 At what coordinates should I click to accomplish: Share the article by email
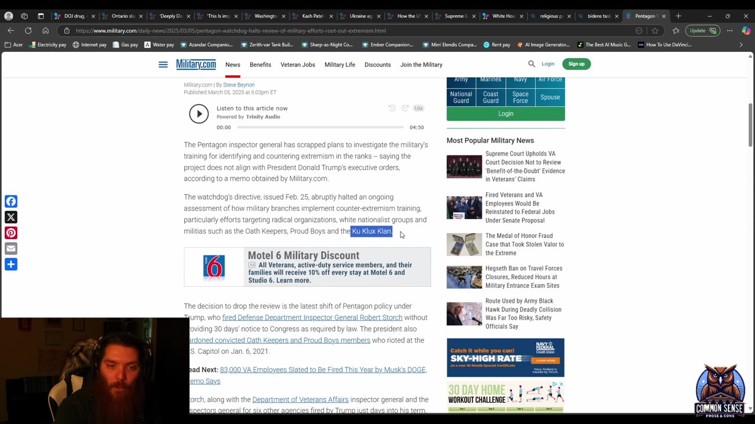[x=11, y=249]
